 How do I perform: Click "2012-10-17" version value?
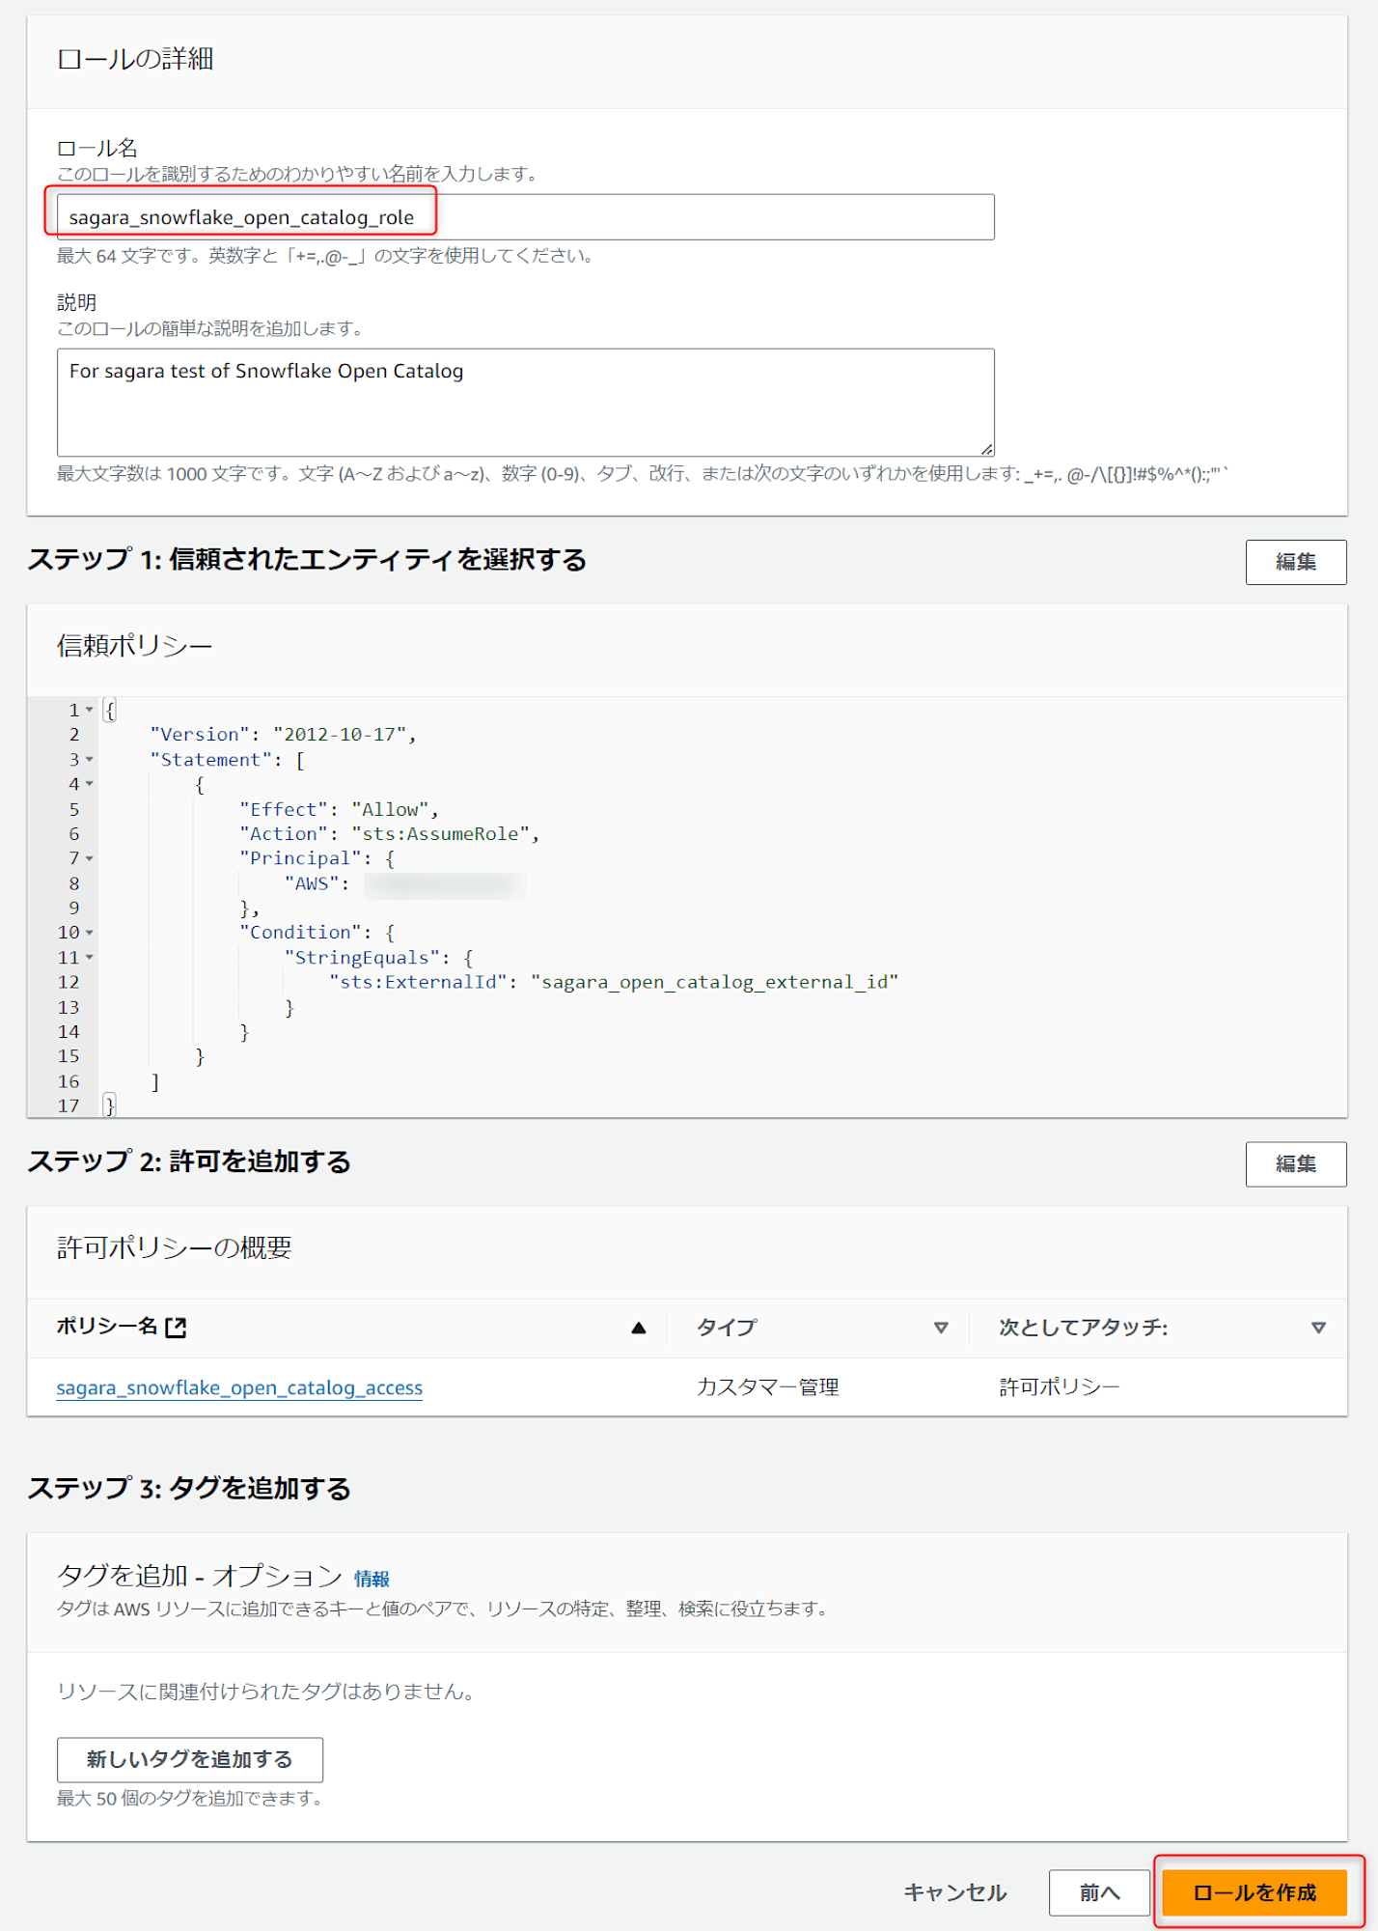pyautogui.click(x=340, y=735)
